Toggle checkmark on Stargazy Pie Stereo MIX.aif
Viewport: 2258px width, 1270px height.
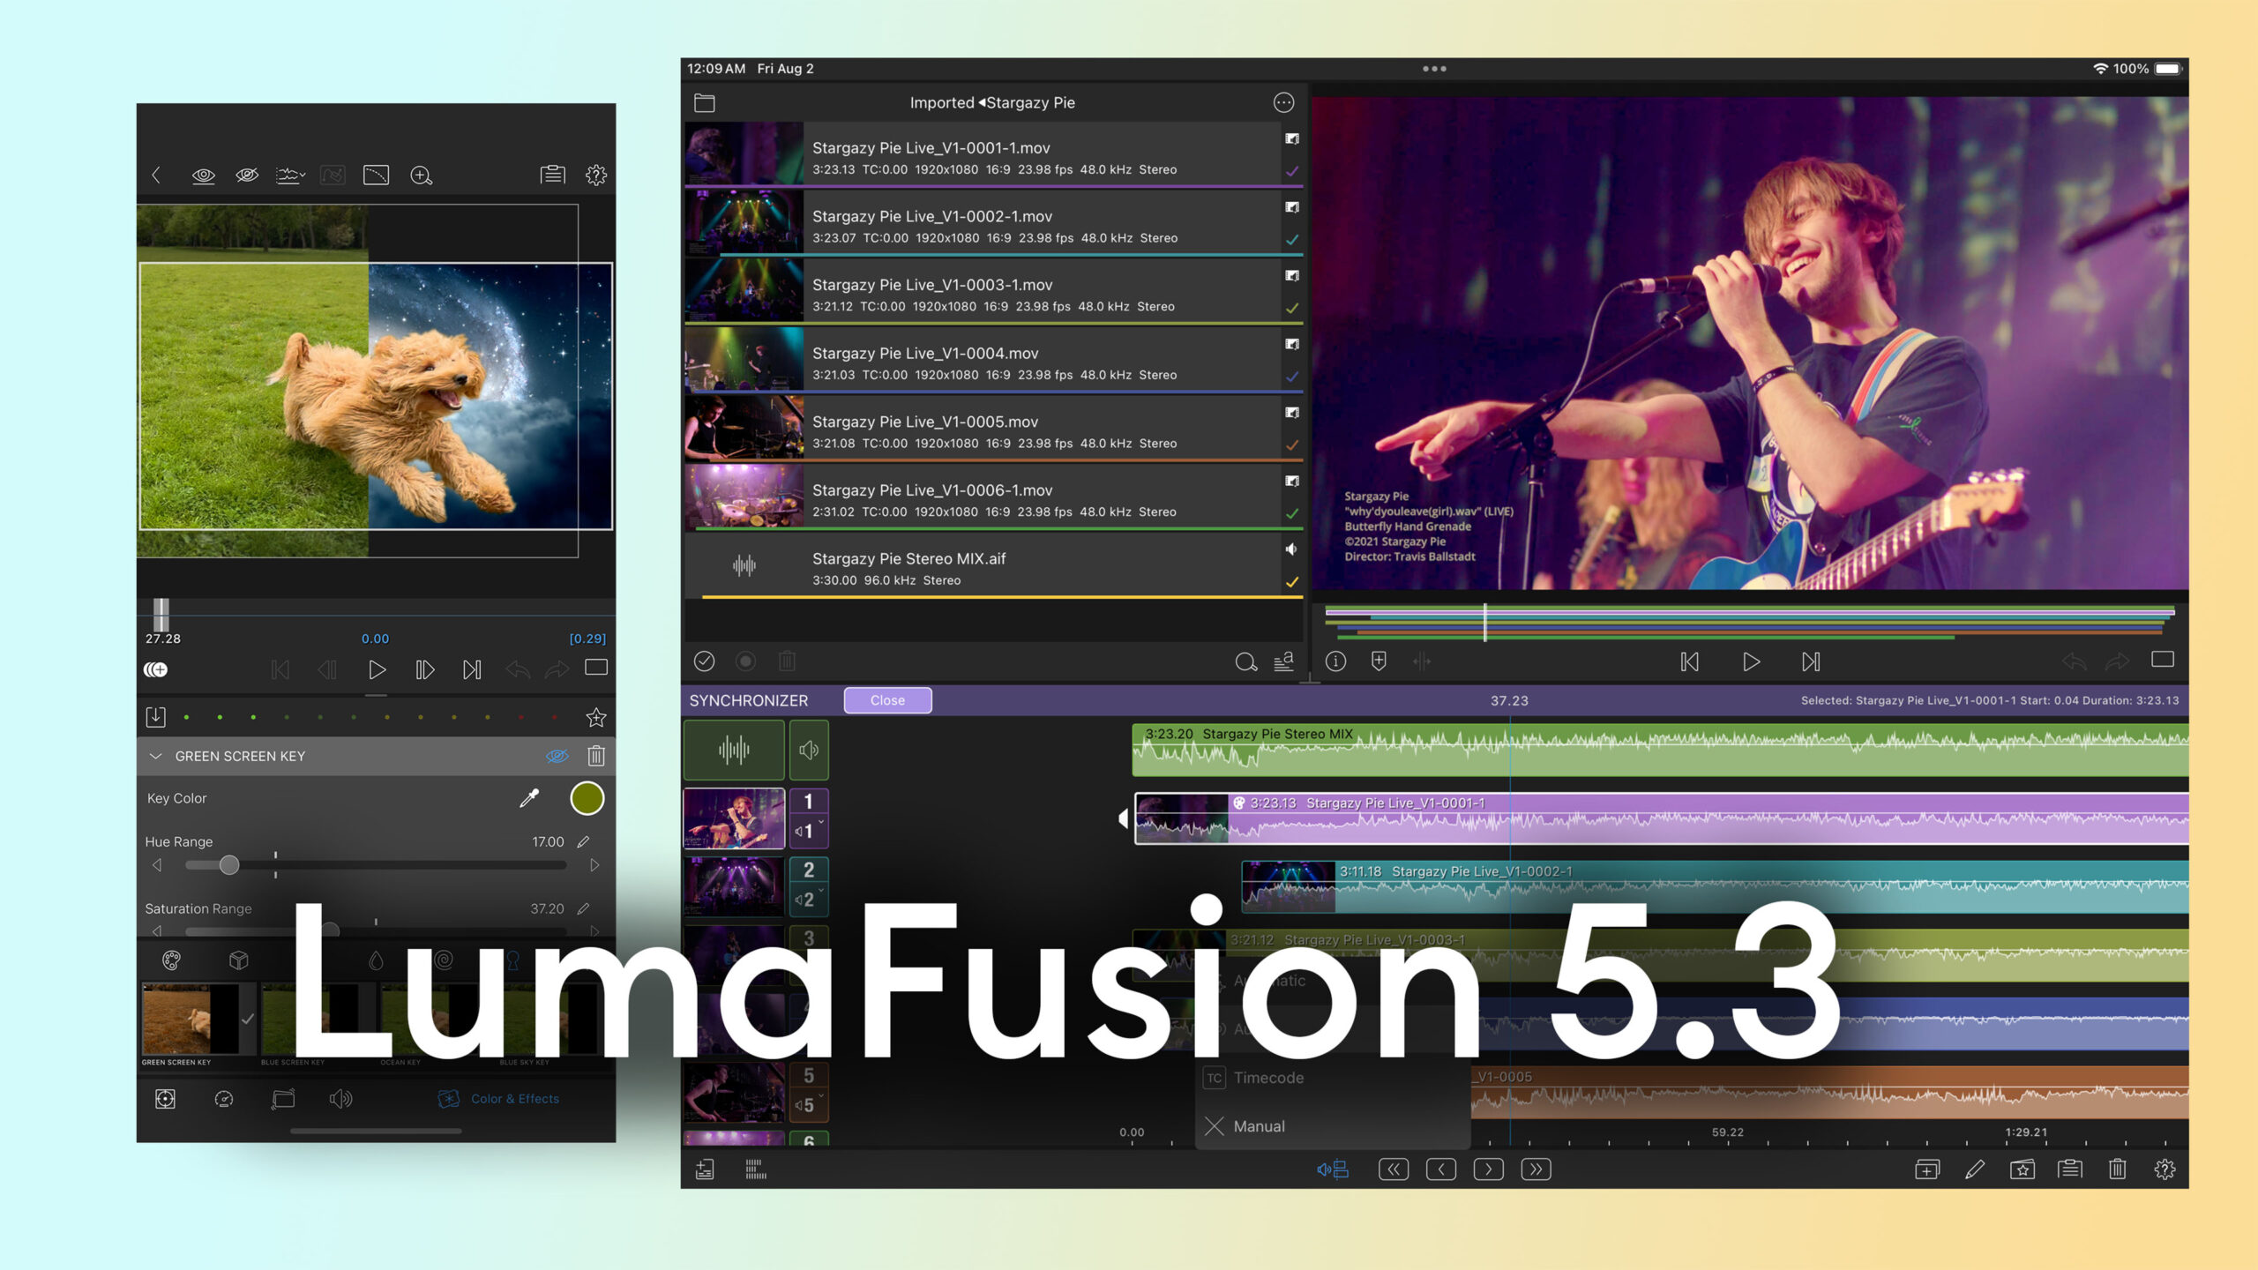(1291, 582)
